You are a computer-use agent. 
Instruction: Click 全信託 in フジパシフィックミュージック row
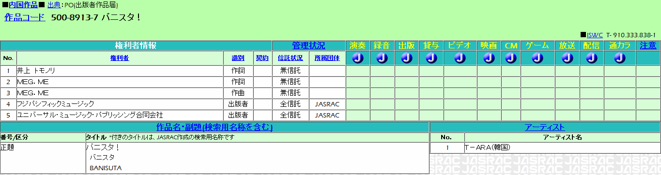291,104
